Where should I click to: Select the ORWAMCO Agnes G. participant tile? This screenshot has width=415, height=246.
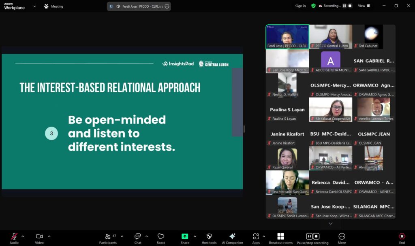pos(374,85)
